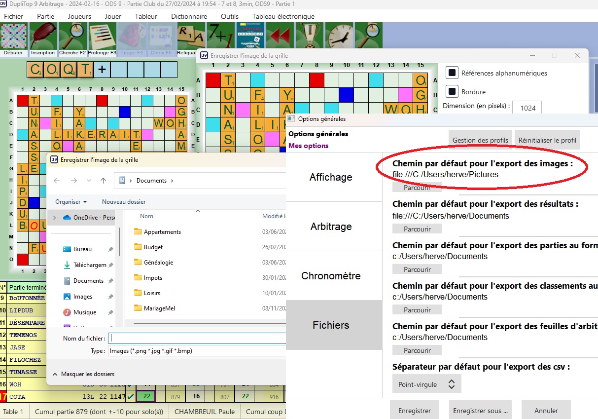Open the 7+1 toolbar icon

pyautogui.click(x=220, y=36)
